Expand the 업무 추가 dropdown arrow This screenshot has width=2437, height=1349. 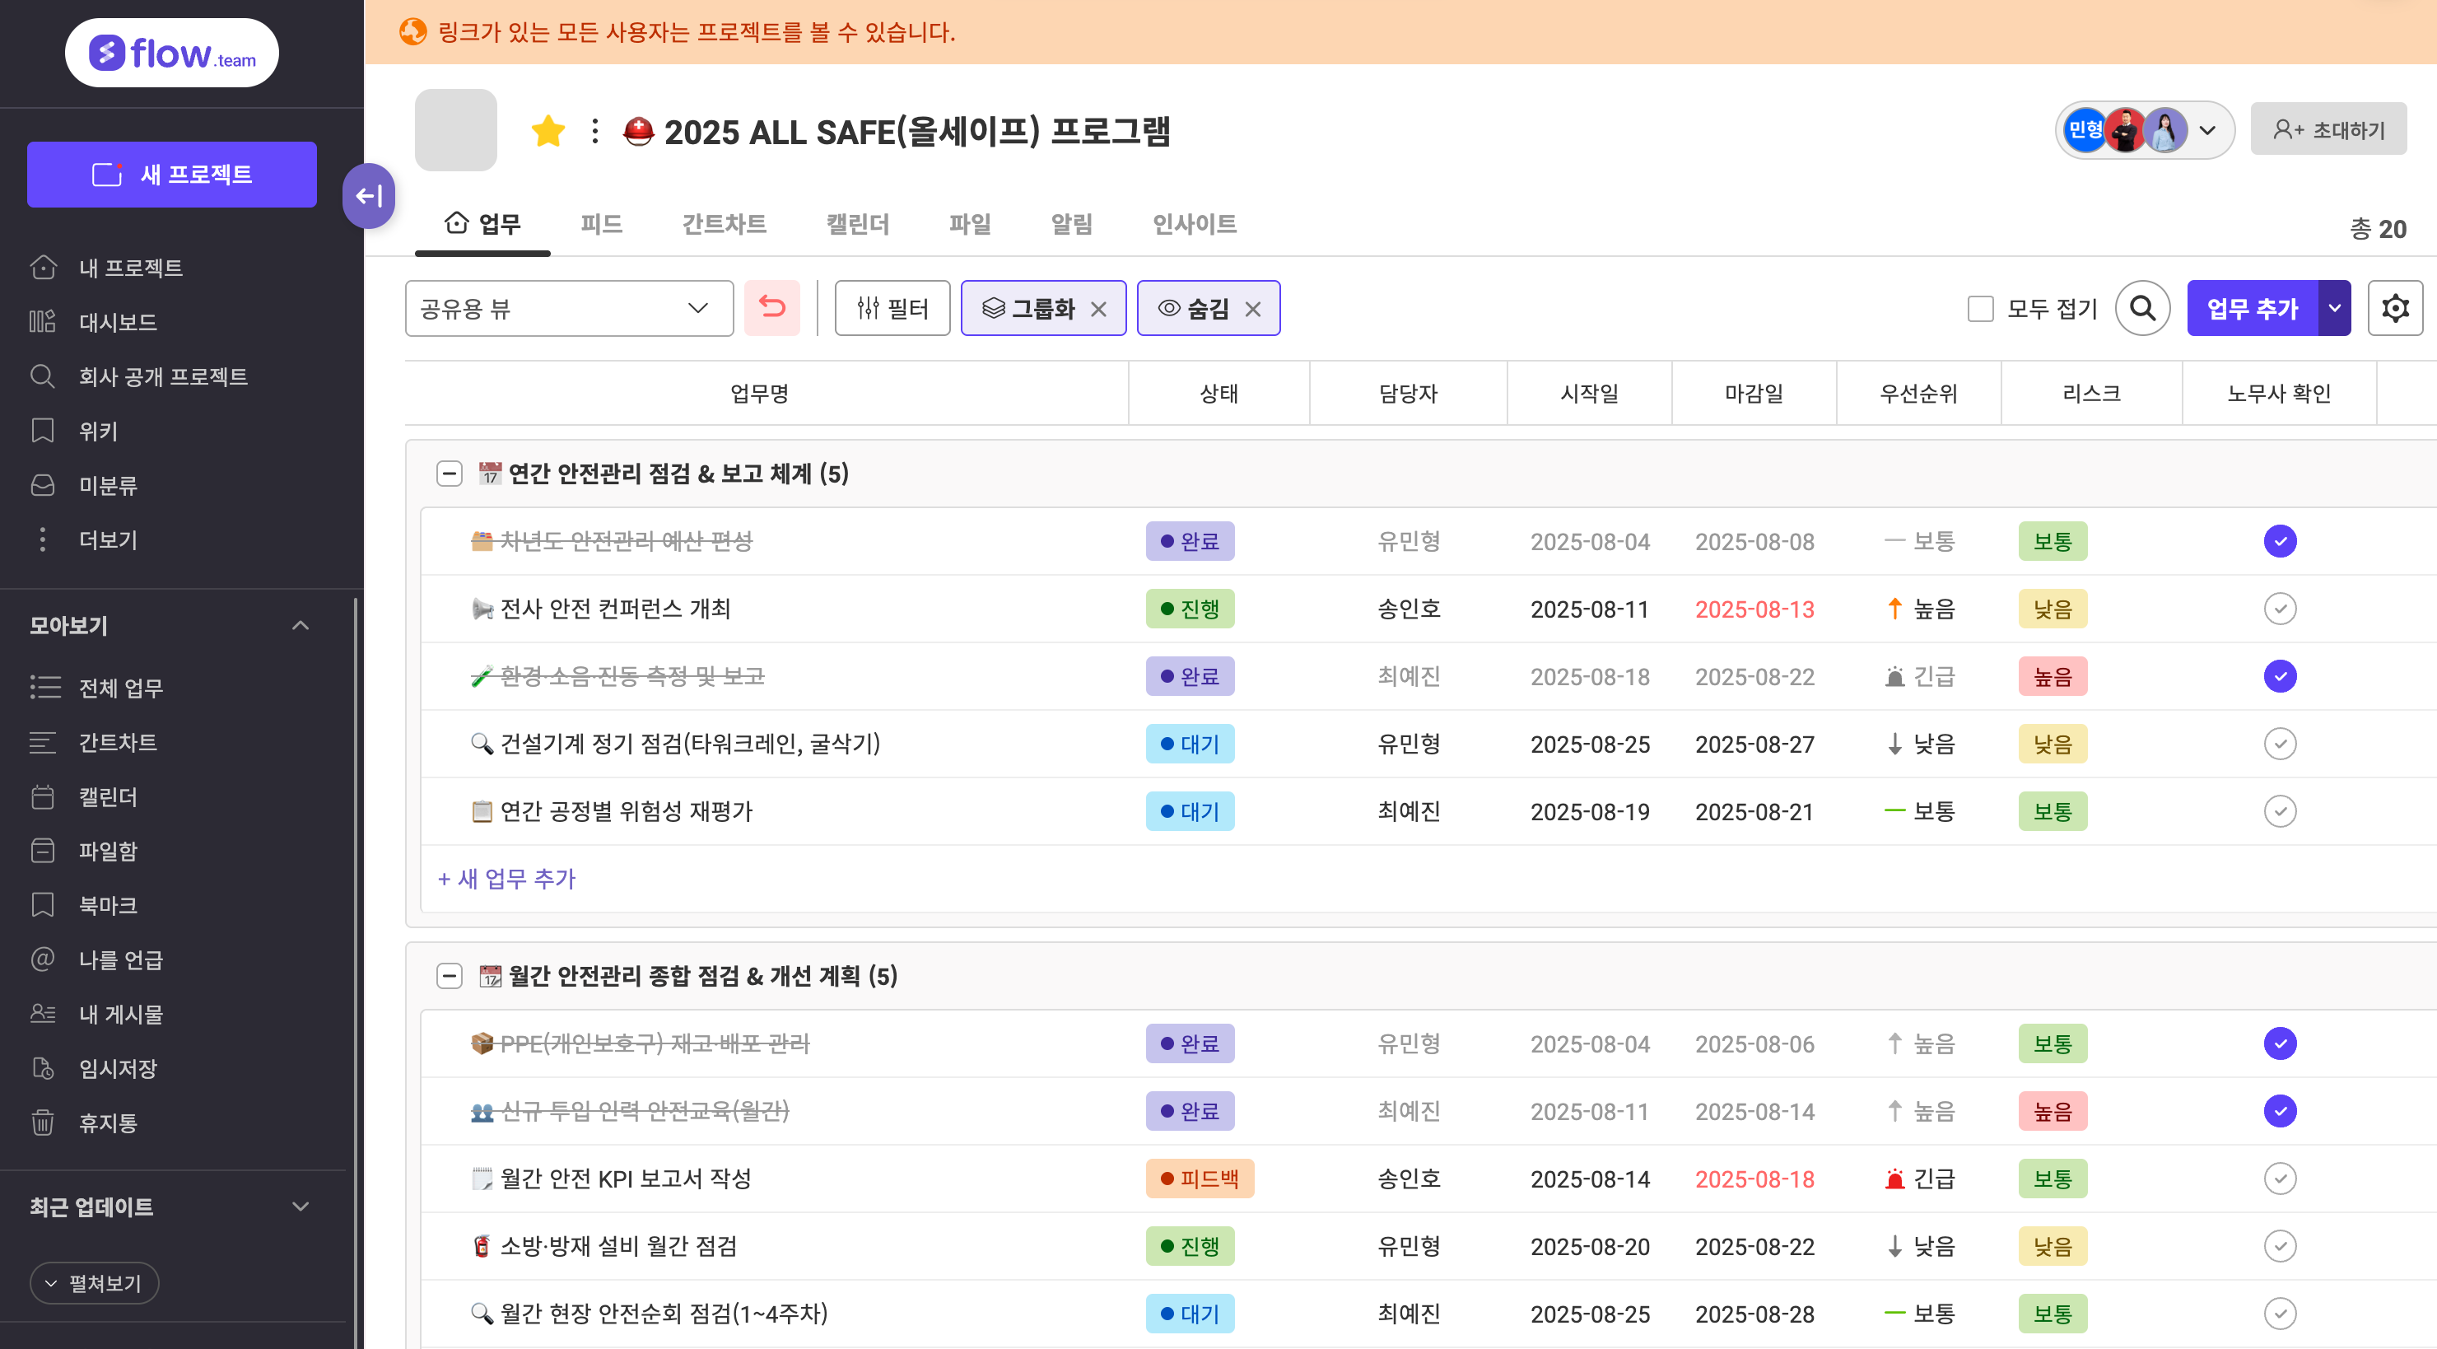2334,308
